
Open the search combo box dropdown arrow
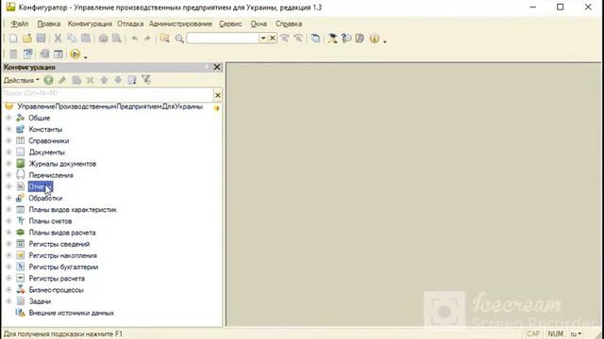coord(263,39)
